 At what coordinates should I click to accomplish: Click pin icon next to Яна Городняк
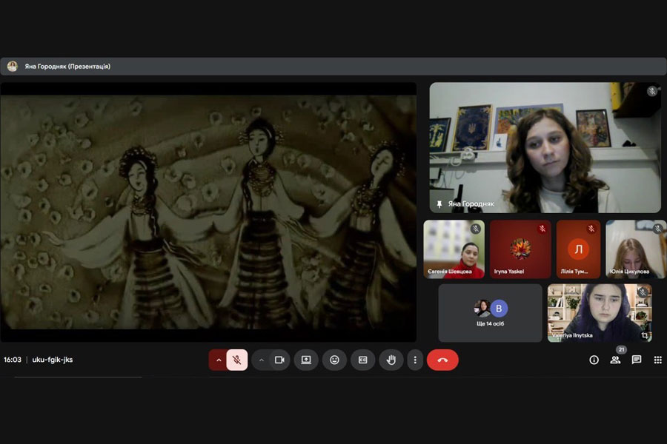[439, 203]
